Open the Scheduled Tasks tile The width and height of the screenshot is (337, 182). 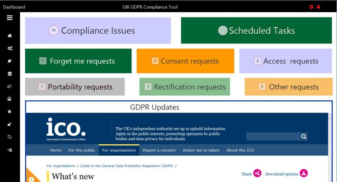coord(256,30)
